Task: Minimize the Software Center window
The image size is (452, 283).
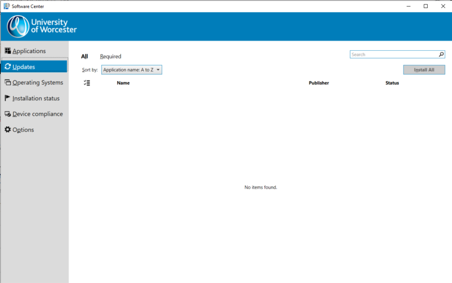Action: pos(408,6)
